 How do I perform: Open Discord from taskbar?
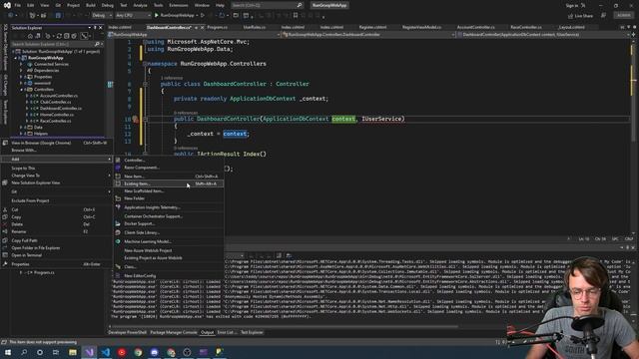[155, 352]
